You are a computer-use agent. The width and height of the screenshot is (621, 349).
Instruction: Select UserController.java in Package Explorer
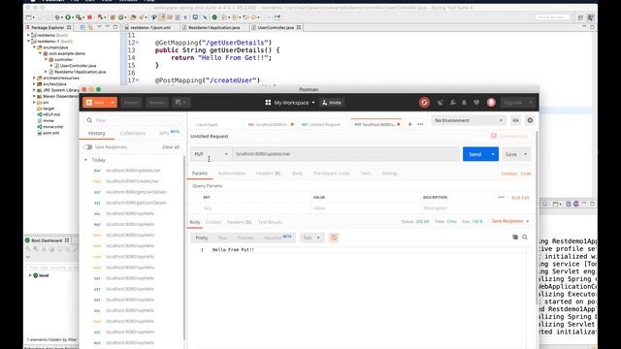pyautogui.click(x=78, y=66)
